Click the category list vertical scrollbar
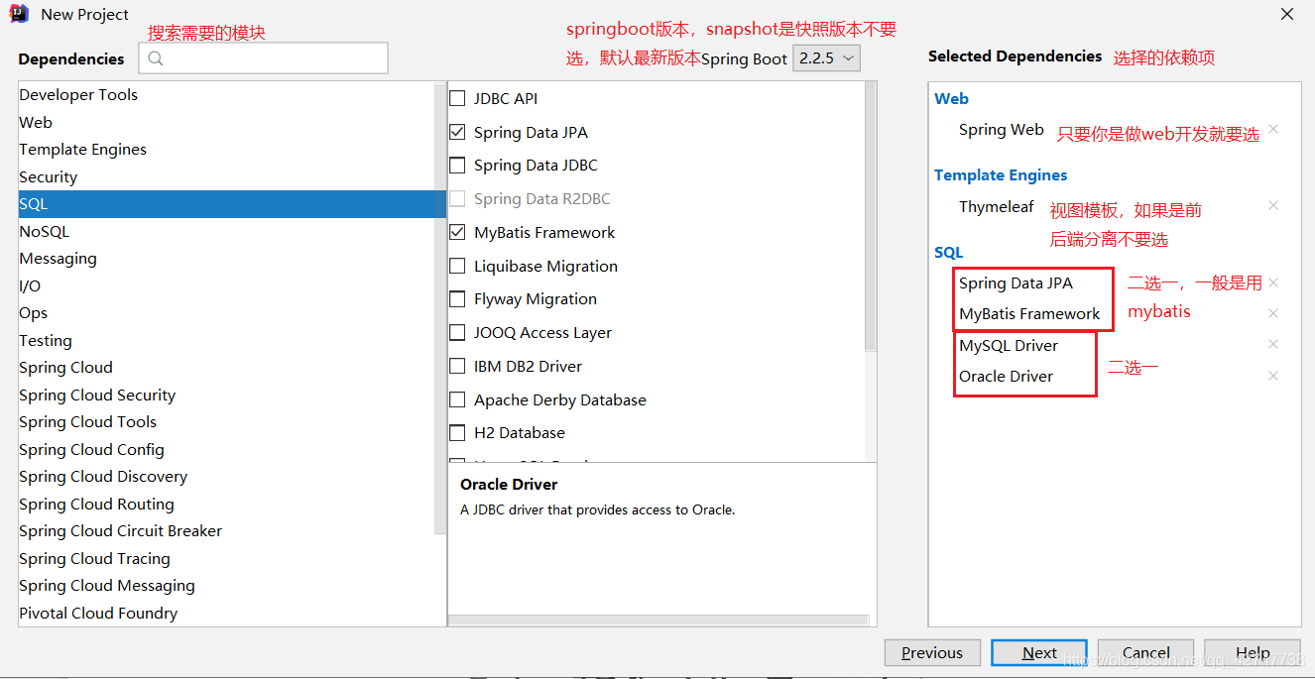 pyautogui.click(x=441, y=307)
